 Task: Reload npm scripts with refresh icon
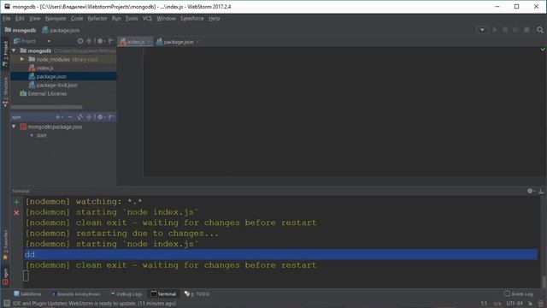coord(79,117)
